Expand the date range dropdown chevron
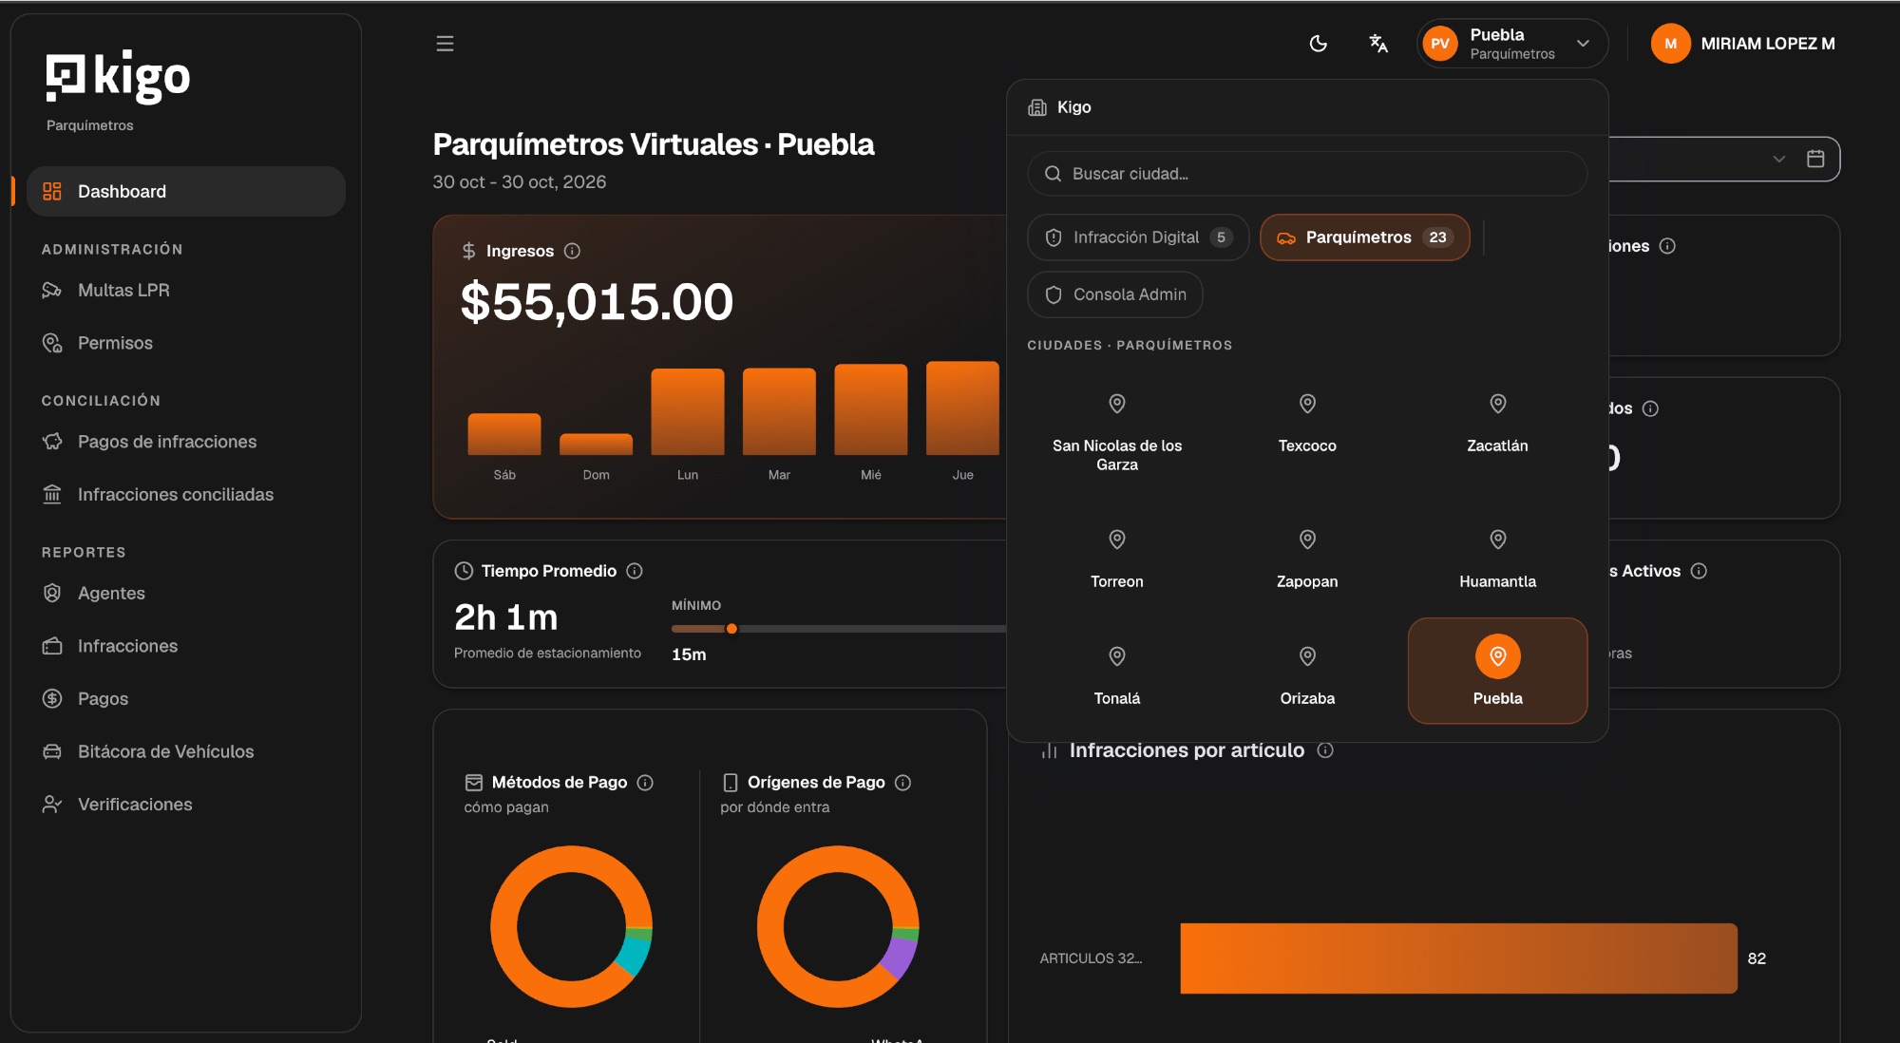Image resolution: width=1900 pixels, height=1043 pixels. coord(1779,159)
